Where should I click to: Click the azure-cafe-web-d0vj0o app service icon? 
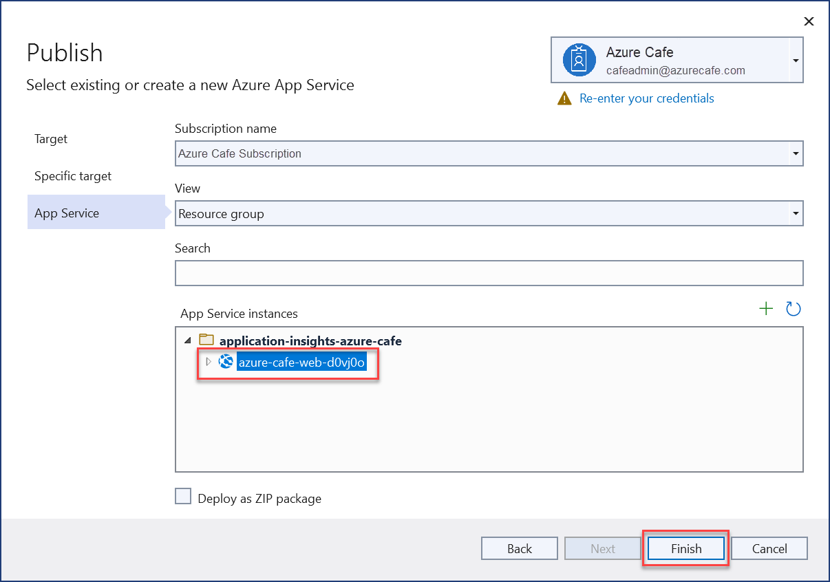226,361
